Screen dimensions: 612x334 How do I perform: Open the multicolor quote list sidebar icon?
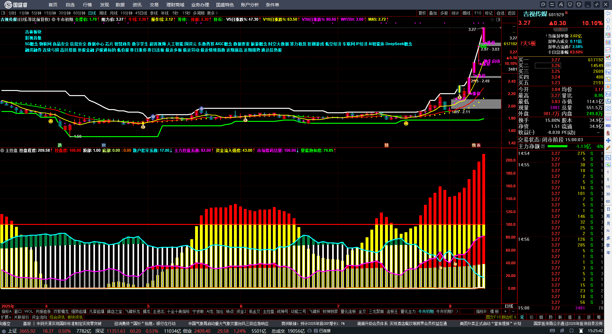coord(608,43)
